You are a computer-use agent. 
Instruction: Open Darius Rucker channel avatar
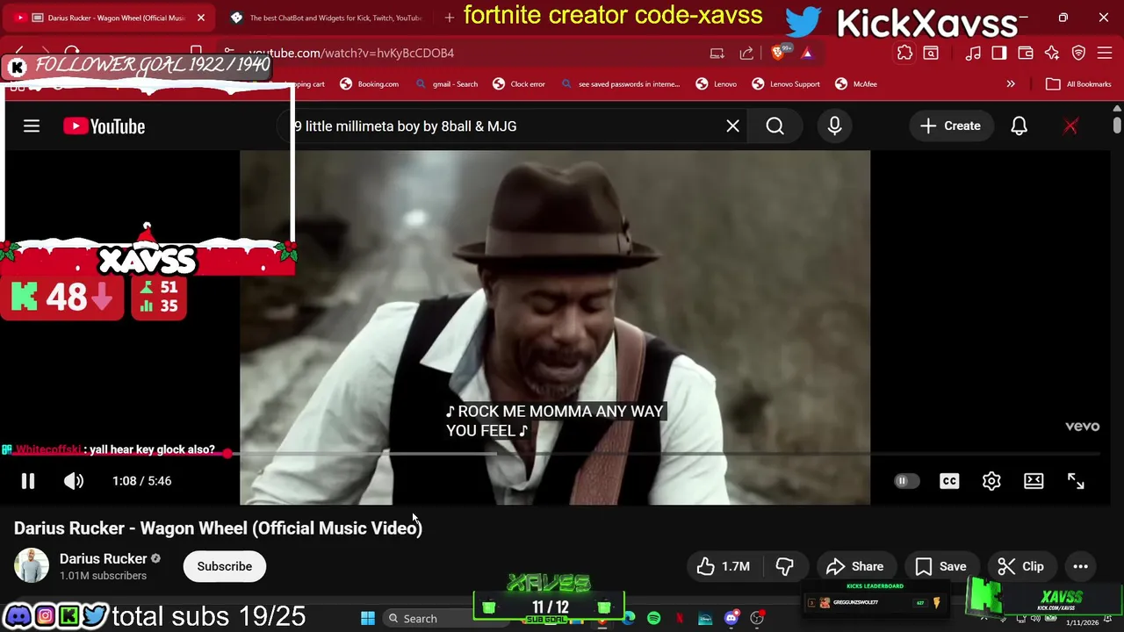point(32,566)
